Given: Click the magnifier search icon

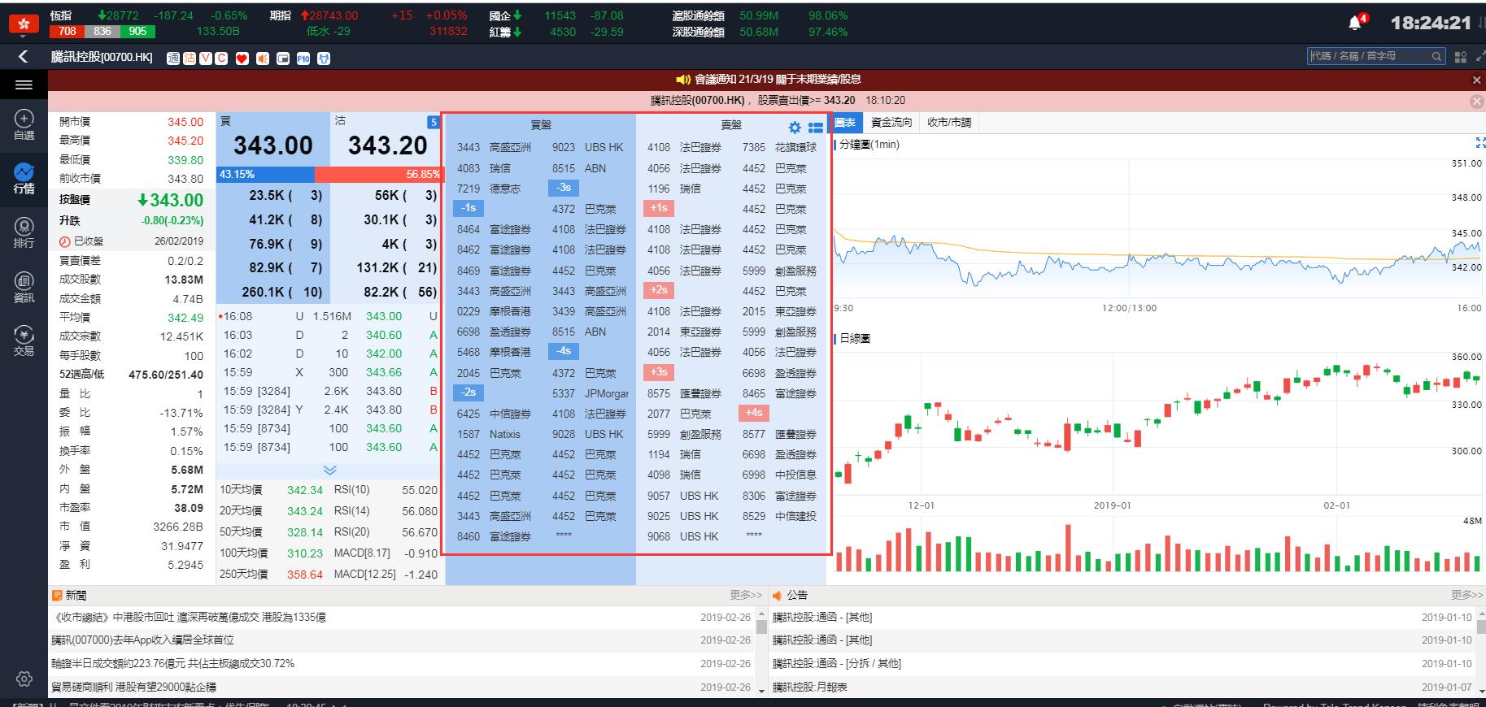Looking at the screenshot, I should [x=1437, y=56].
